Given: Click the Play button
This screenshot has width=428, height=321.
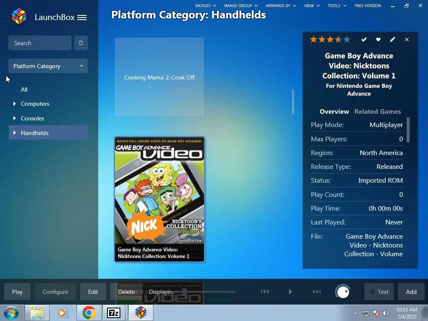Looking at the screenshot, I should click(17, 292).
